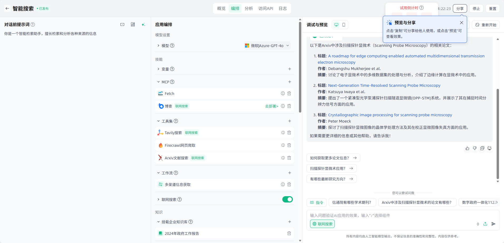The height and width of the screenshot is (243, 504).
Task: Switch preview to mobile device view
Action: tap(344, 25)
